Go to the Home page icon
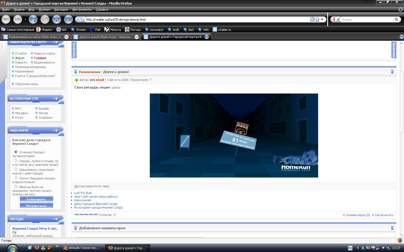The width and height of the screenshot is (404, 252). 56,19
